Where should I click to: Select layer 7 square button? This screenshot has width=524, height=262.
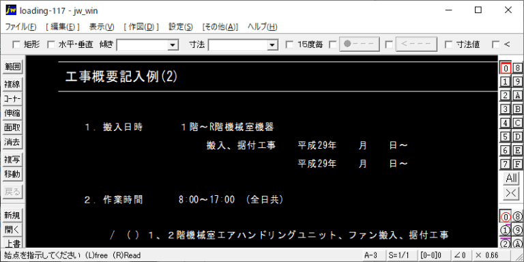coord(506,164)
